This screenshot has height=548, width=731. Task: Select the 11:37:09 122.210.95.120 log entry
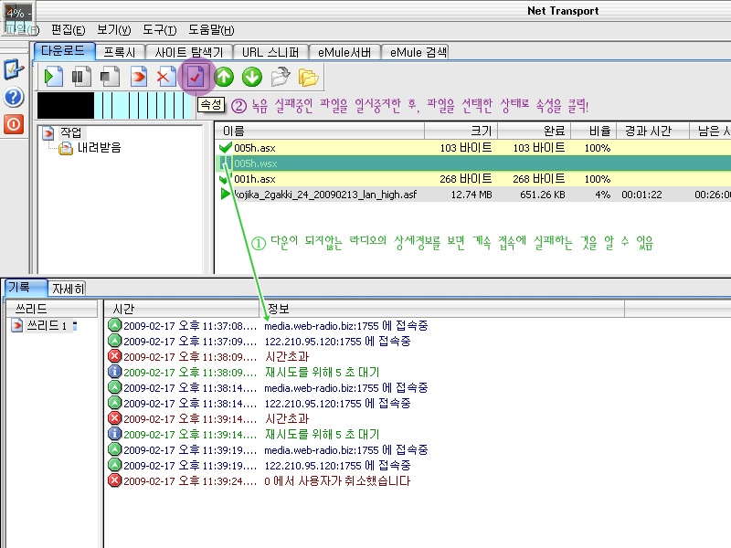(x=260, y=341)
